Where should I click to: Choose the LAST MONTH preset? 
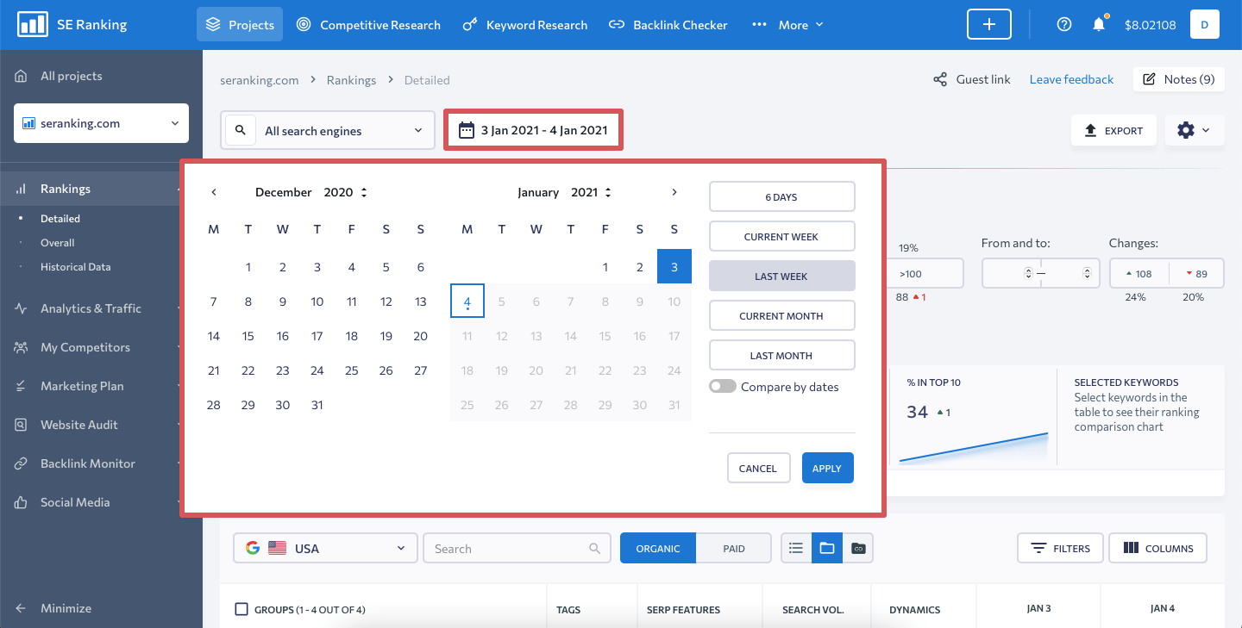point(781,356)
